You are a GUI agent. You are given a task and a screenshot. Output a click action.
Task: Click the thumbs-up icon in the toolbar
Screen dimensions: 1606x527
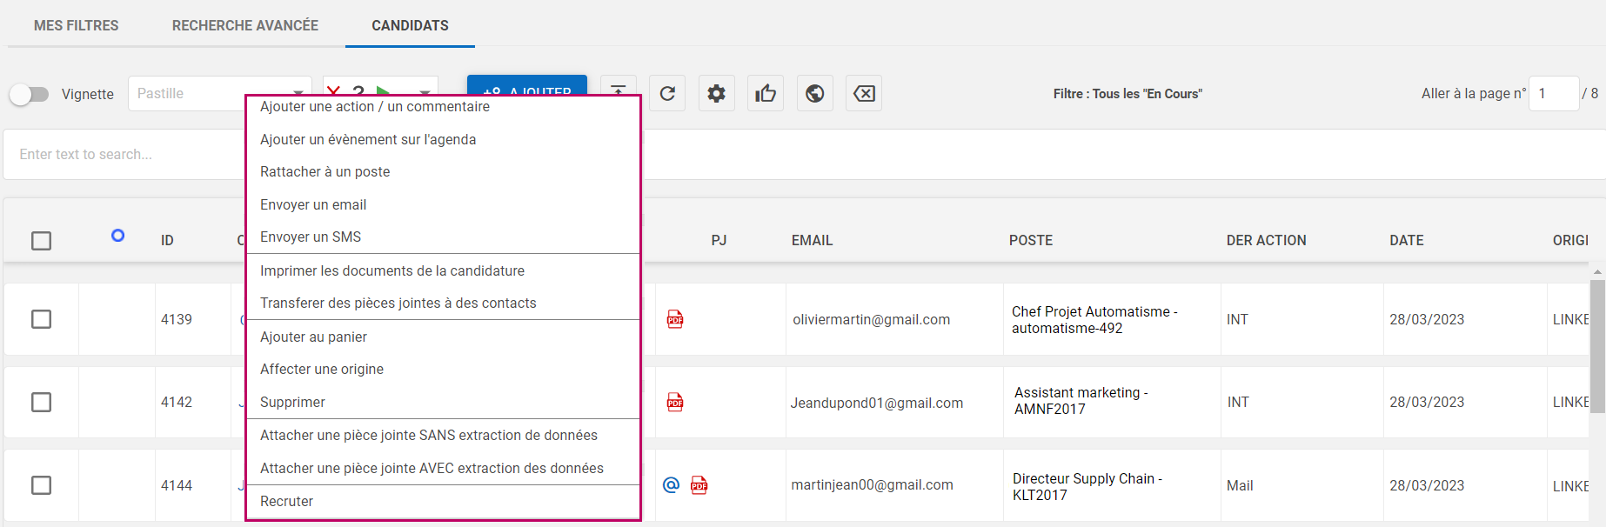766,94
